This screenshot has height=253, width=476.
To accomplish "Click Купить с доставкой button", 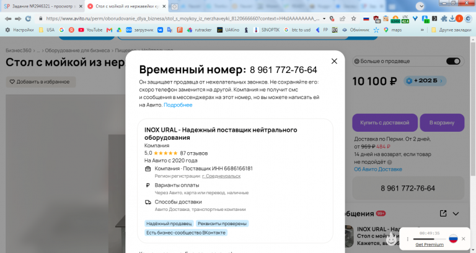I will click(385, 122).
